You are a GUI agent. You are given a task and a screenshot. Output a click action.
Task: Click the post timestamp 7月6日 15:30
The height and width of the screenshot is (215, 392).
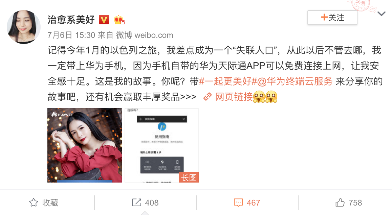click(71, 35)
